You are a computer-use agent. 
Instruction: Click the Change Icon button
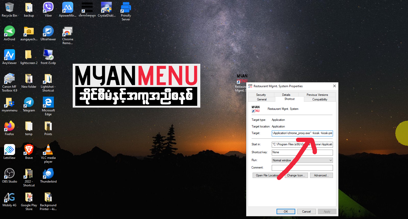point(296,175)
